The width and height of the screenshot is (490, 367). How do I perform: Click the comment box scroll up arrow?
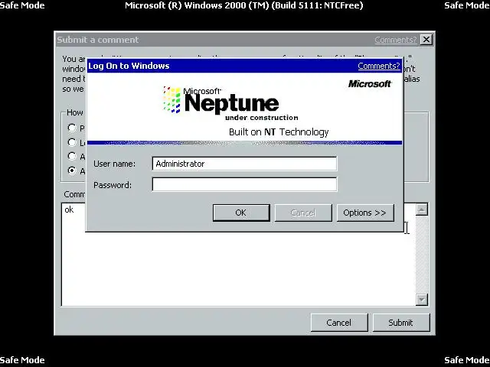coord(422,209)
